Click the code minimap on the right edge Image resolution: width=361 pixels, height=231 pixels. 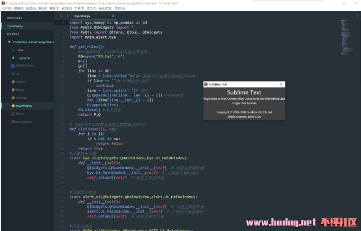[346, 37]
